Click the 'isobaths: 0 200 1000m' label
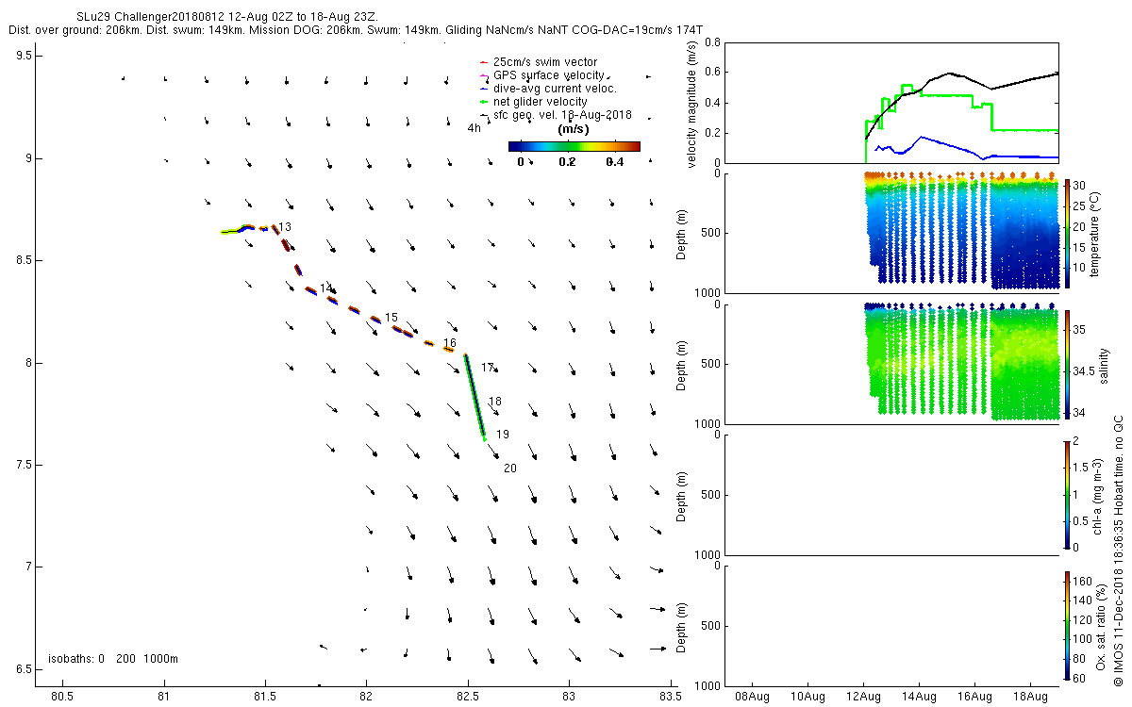Viewport: 1132px width, 707px height. click(112, 658)
